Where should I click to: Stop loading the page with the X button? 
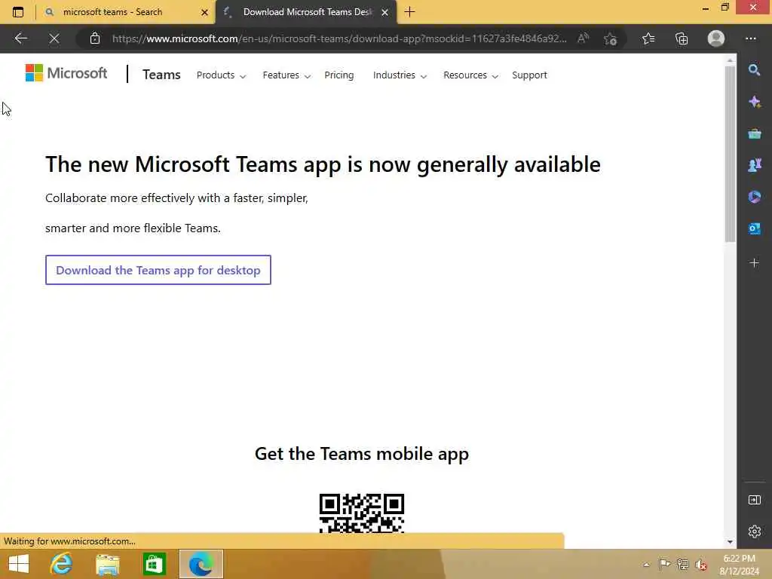(54, 38)
